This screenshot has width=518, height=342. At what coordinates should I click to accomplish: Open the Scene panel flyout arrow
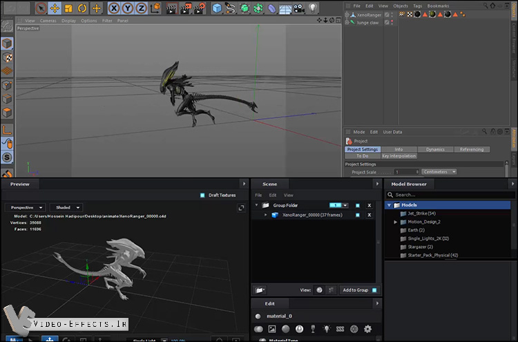click(377, 184)
